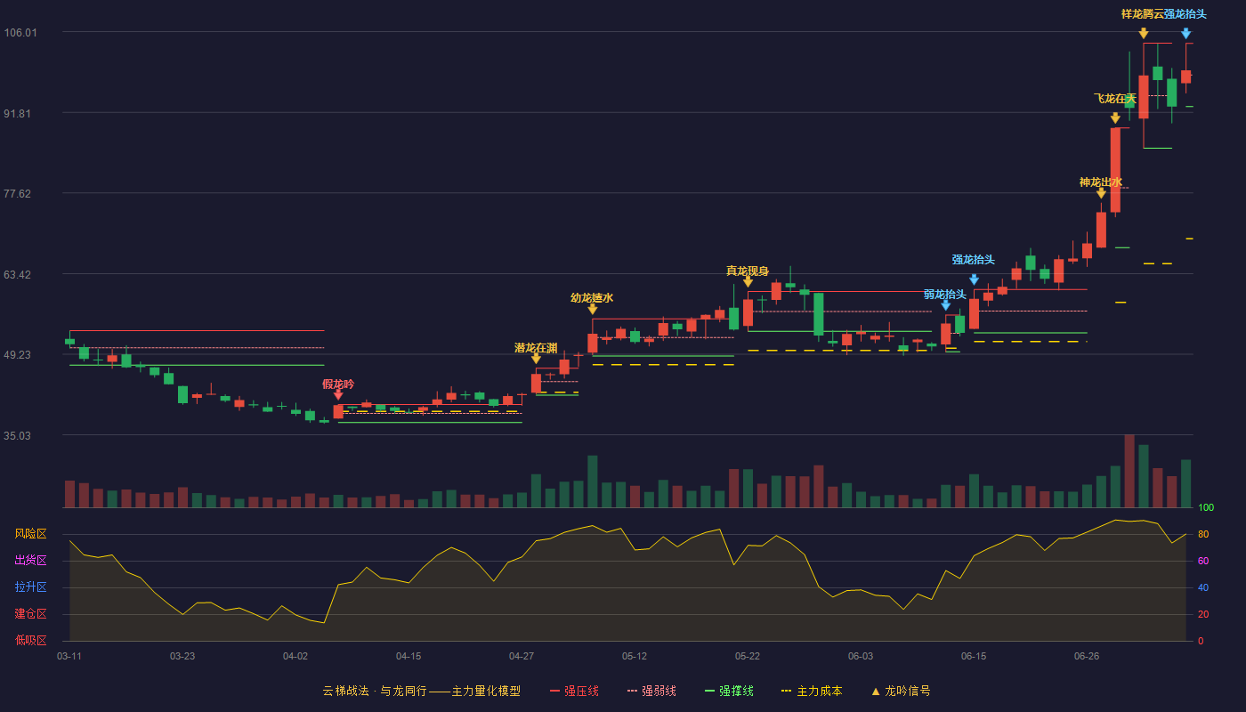This screenshot has width=1246, height=712.
Task: Click the 出货区 zone label
Action: click(x=30, y=561)
